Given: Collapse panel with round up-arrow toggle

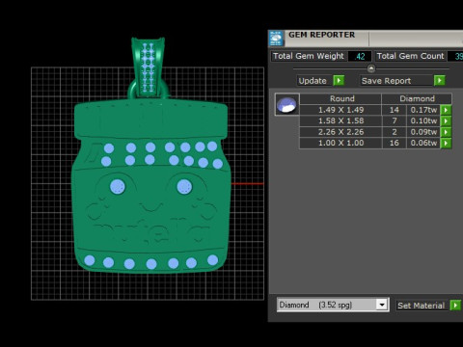Looking at the screenshot, I should (371, 68).
